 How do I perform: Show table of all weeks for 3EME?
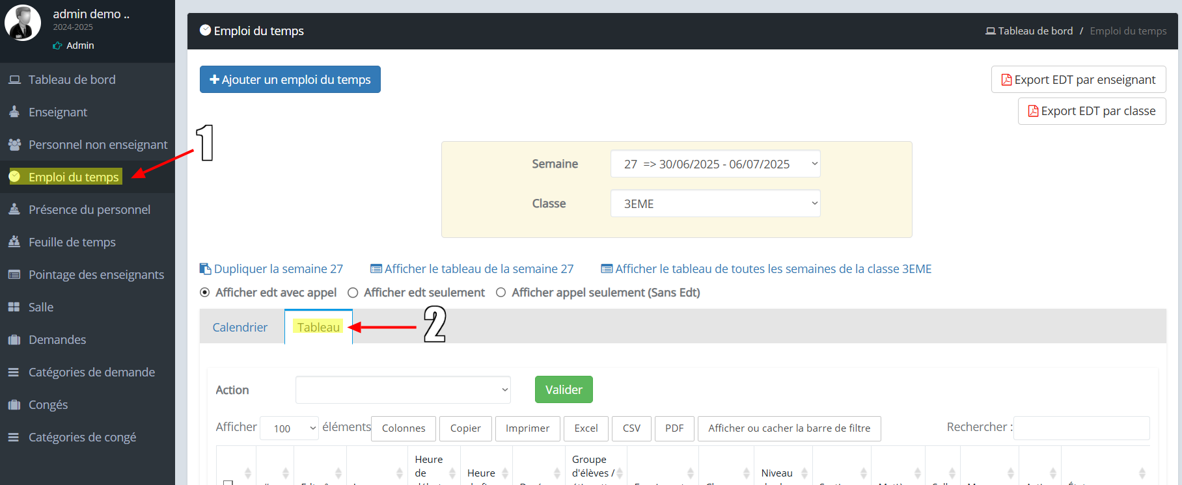click(x=766, y=269)
